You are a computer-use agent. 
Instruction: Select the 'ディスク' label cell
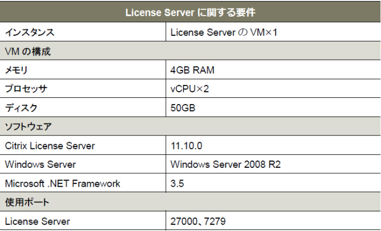pos(83,107)
